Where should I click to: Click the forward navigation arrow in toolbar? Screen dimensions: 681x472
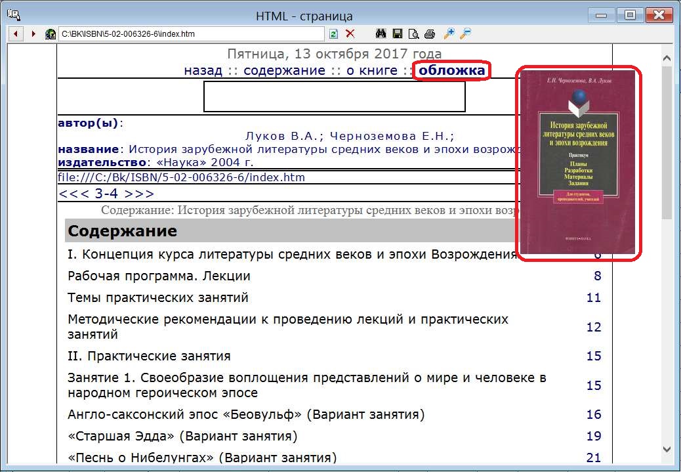point(33,33)
